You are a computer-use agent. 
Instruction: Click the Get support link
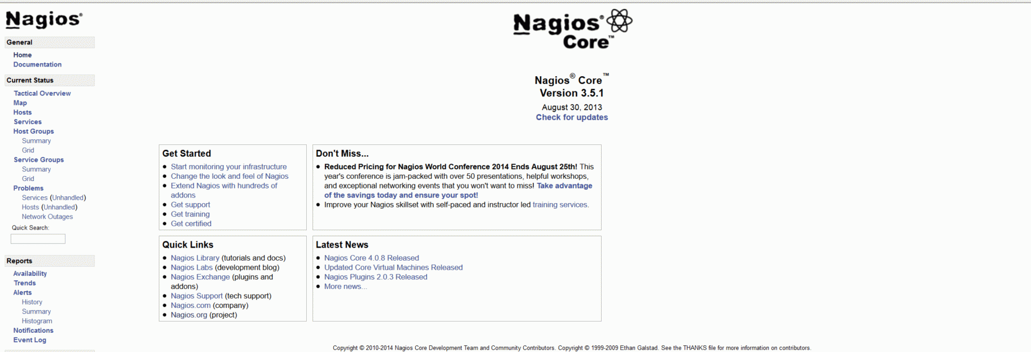click(x=190, y=205)
